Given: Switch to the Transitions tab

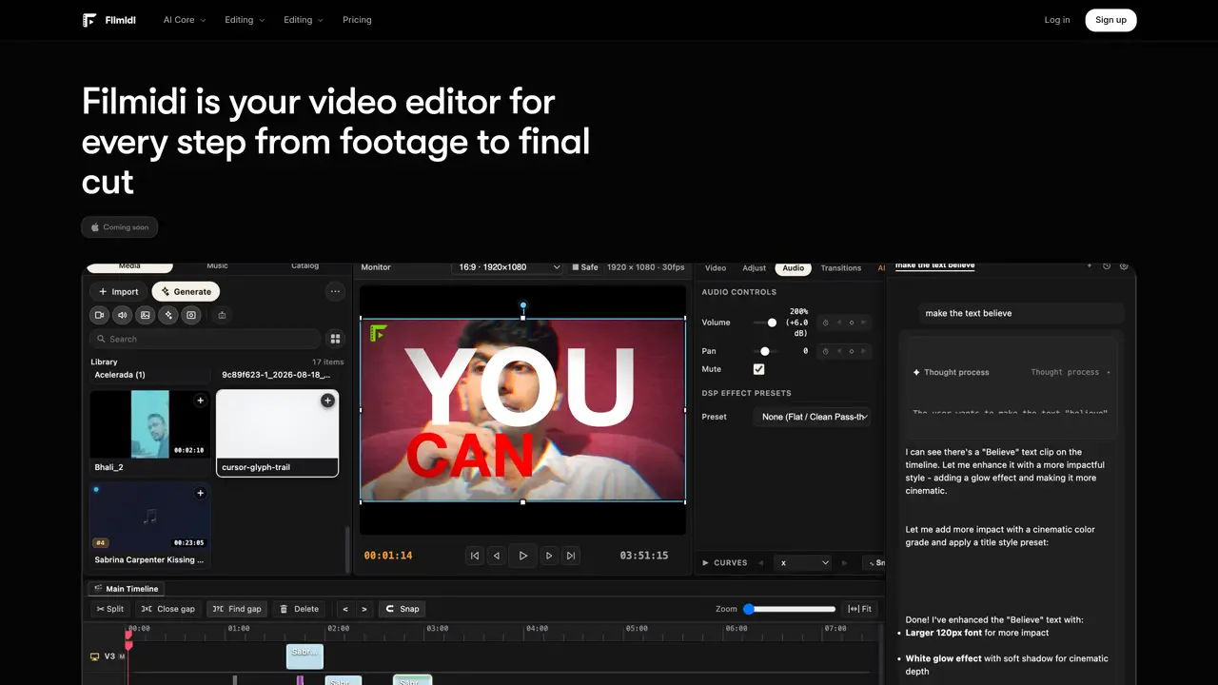Looking at the screenshot, I should (x=841, y=268).
